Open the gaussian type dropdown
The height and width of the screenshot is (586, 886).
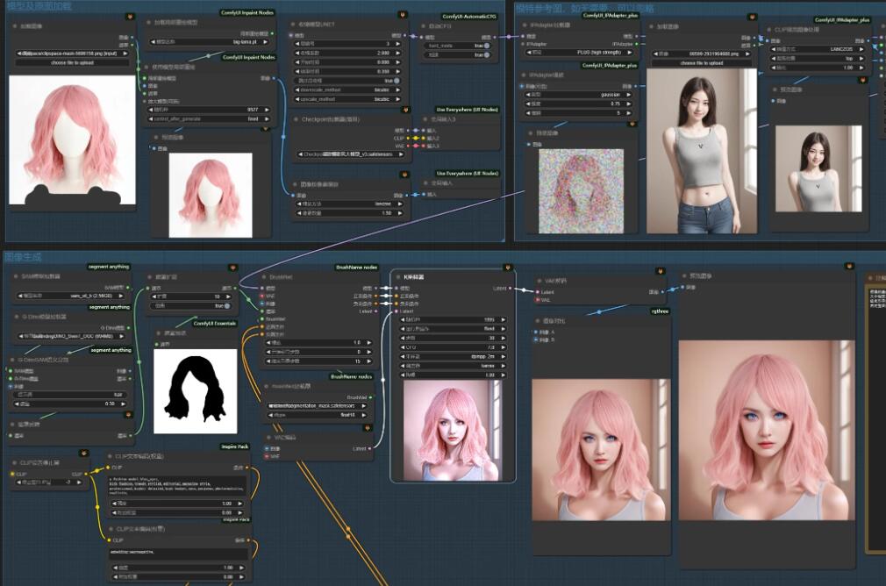578,95
